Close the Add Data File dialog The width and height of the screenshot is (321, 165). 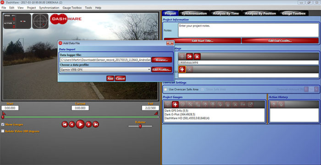coord(170,43)
